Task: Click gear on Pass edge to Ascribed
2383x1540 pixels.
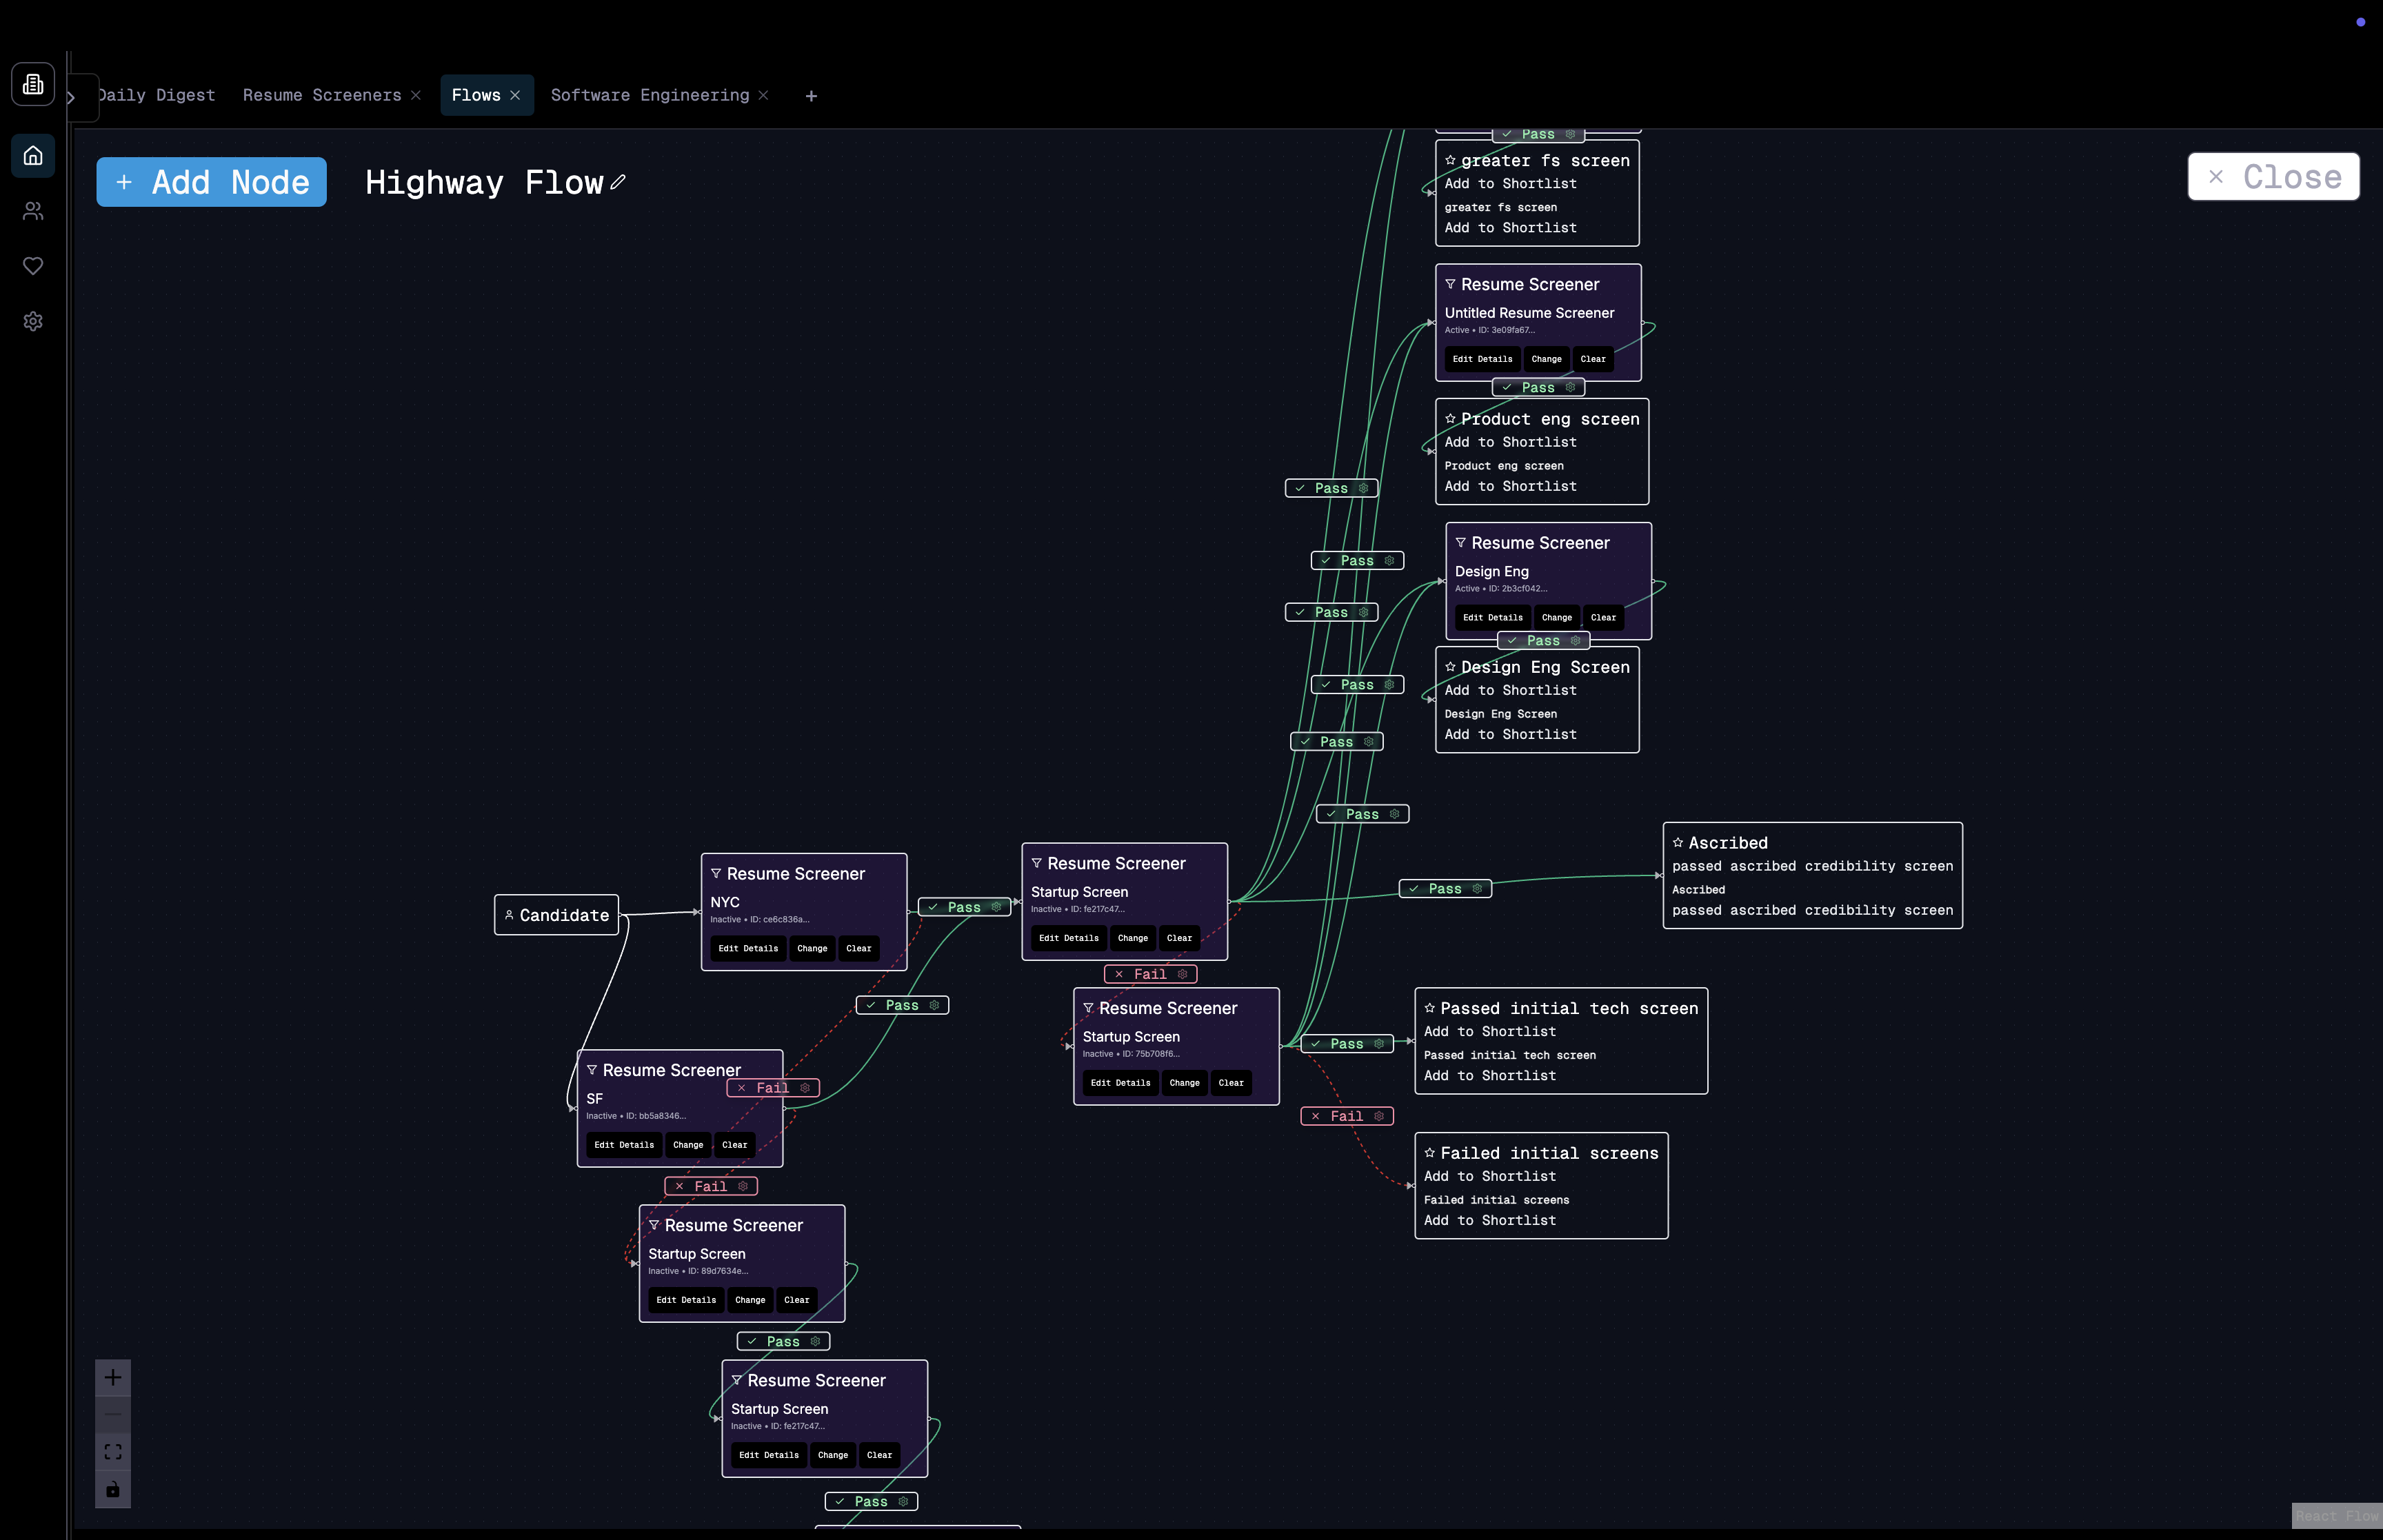Action: point(1476,888)
